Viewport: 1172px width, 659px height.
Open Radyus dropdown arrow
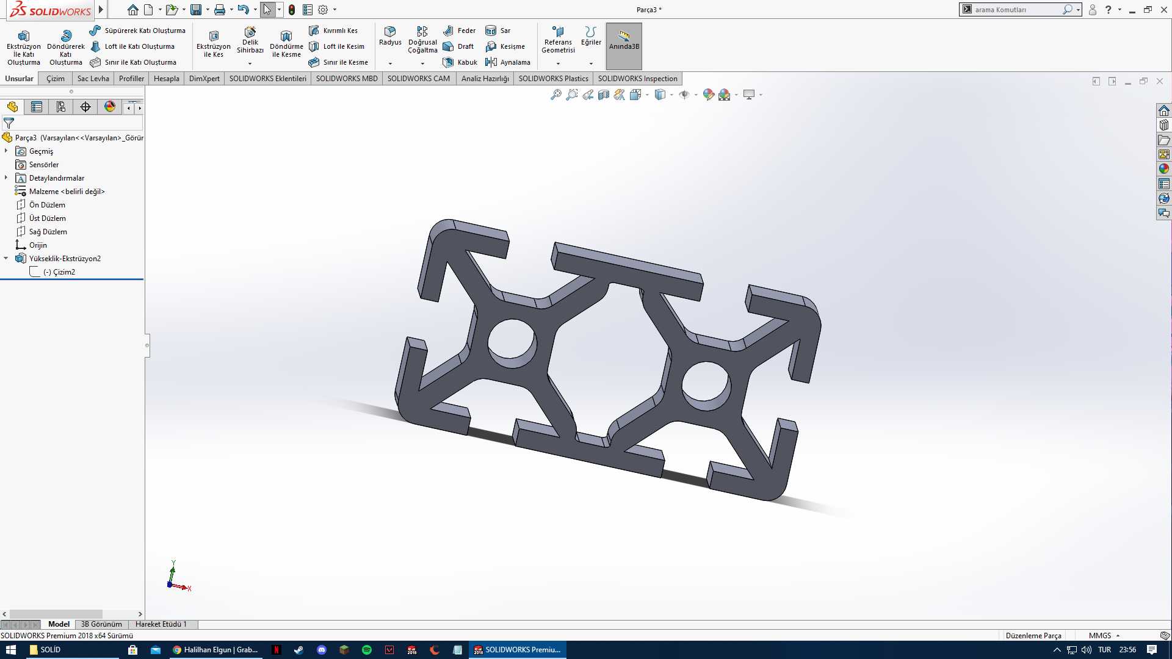click(390, 63)
